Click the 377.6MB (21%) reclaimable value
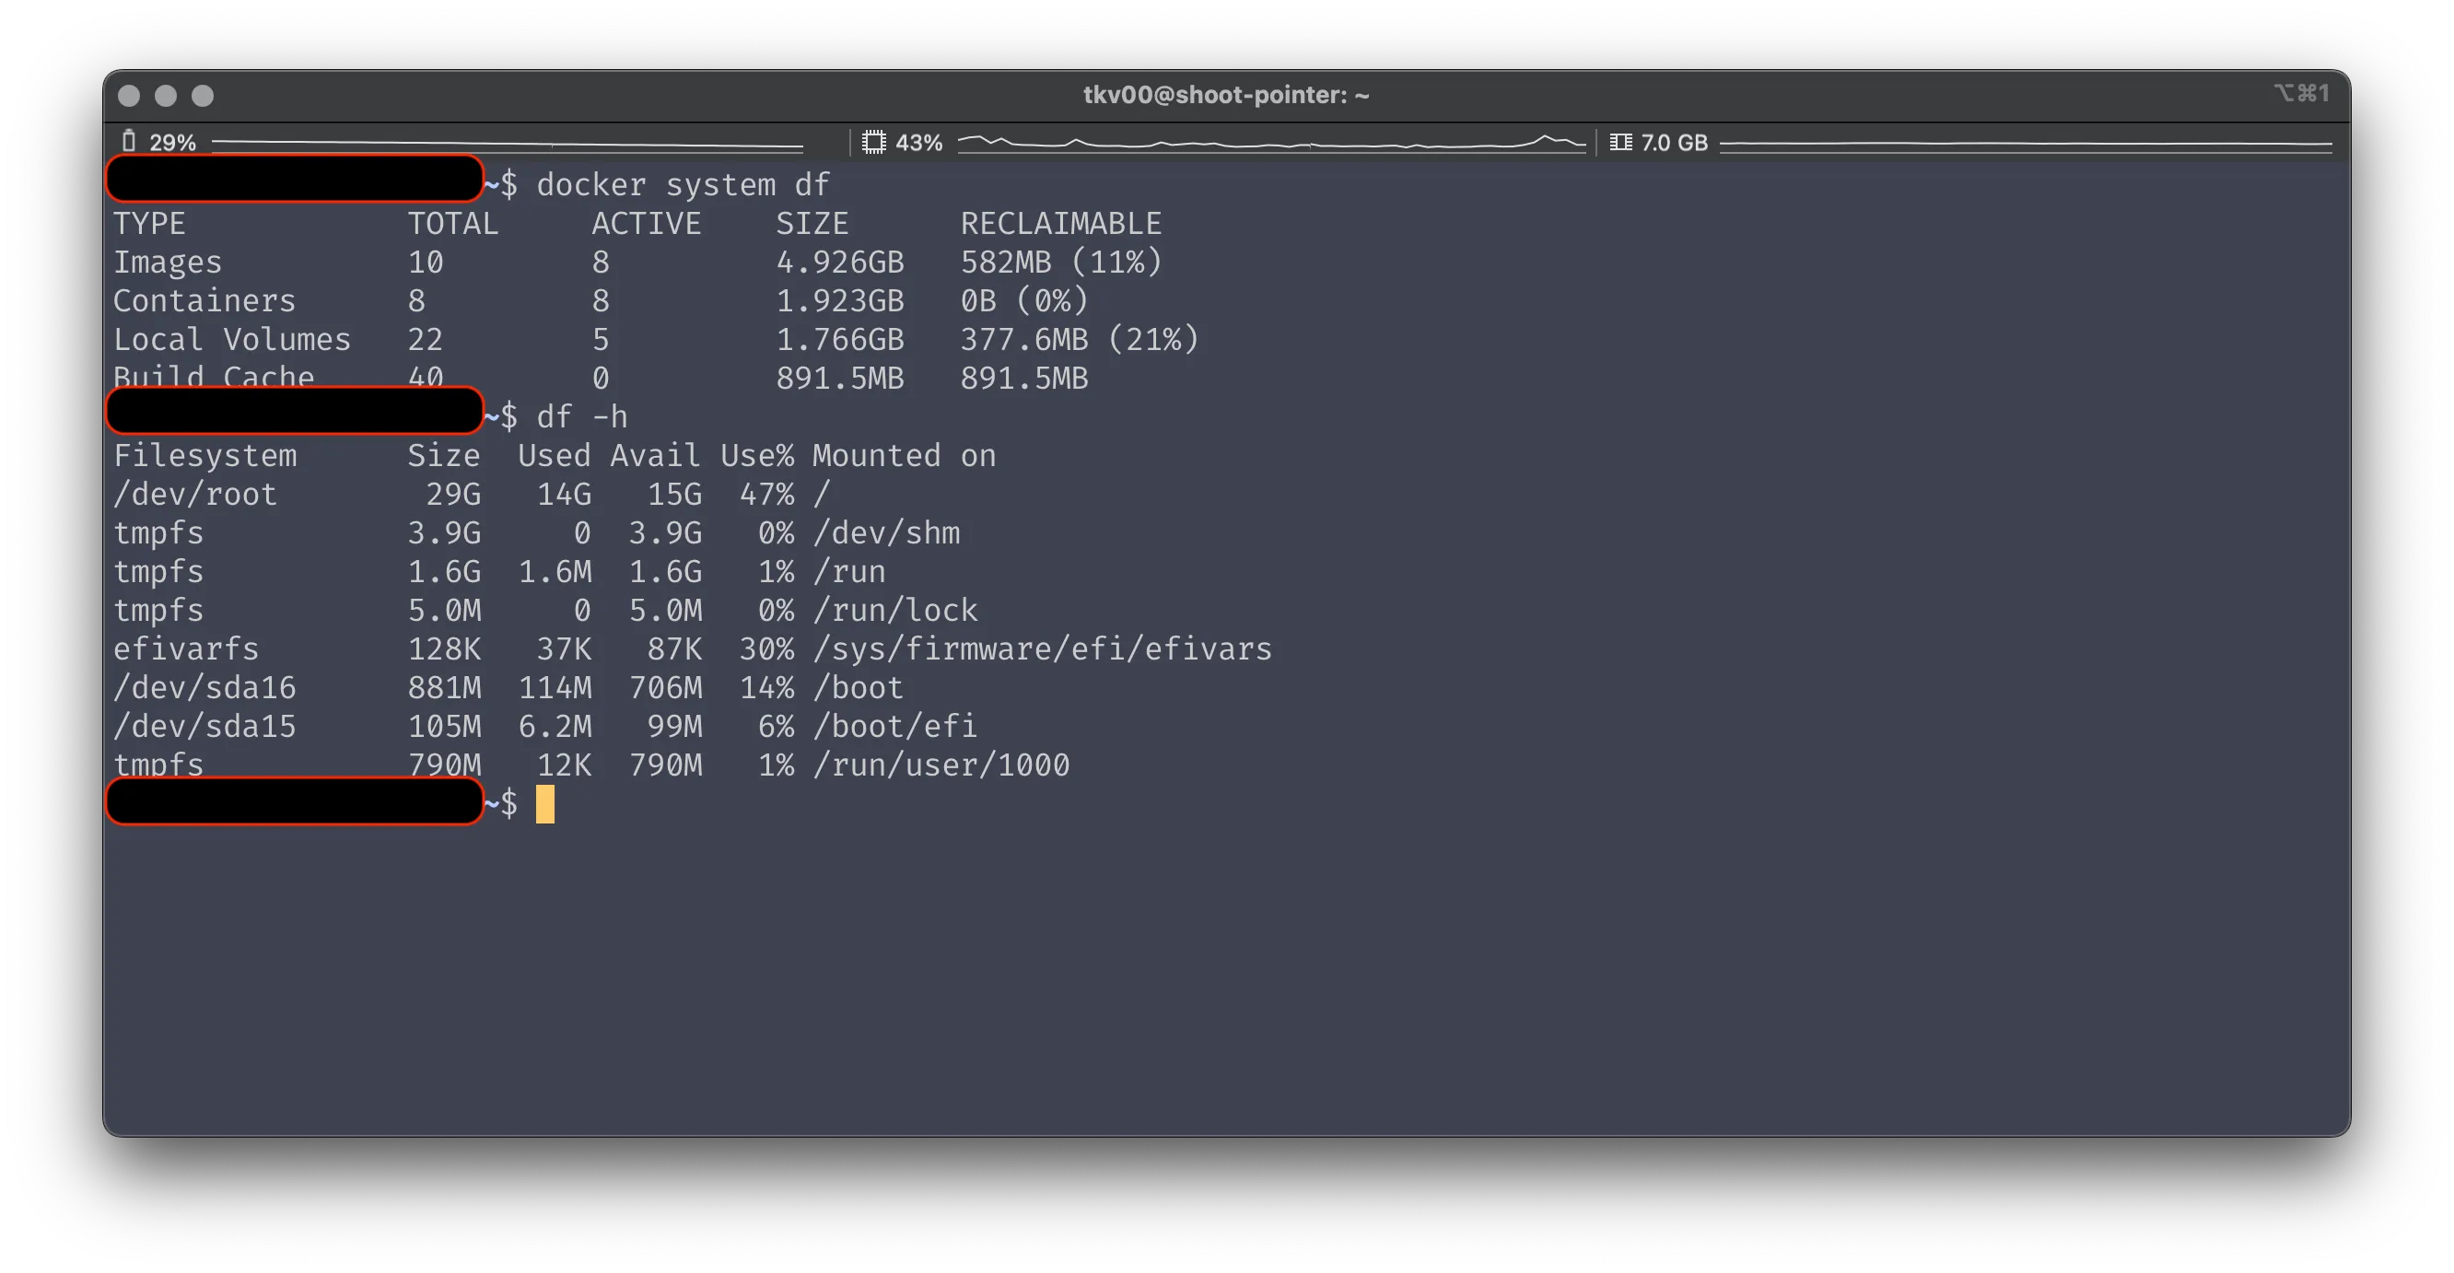The width and height of the screenshot is (2454, 1273). [1080, 339]
